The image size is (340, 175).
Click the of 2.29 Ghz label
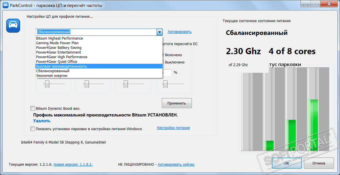(x=238, y=65)
